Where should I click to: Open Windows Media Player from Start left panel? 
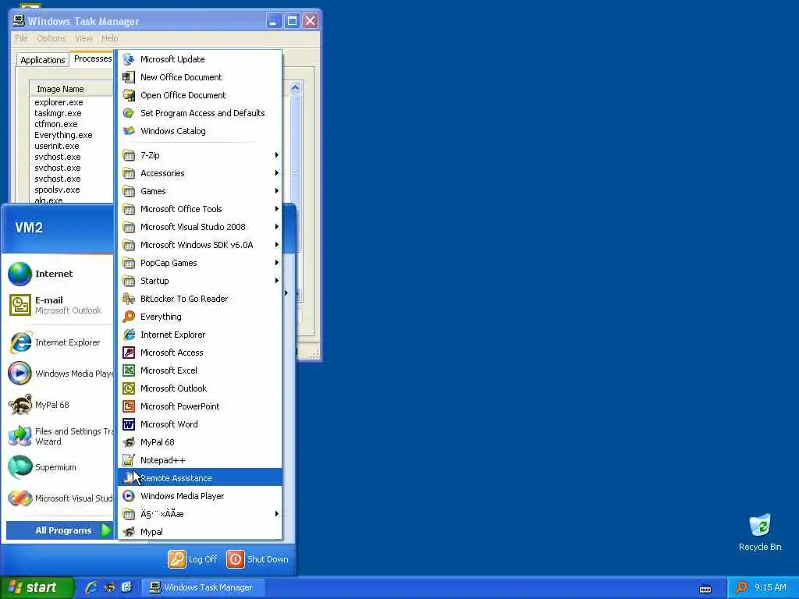(60, 374)
